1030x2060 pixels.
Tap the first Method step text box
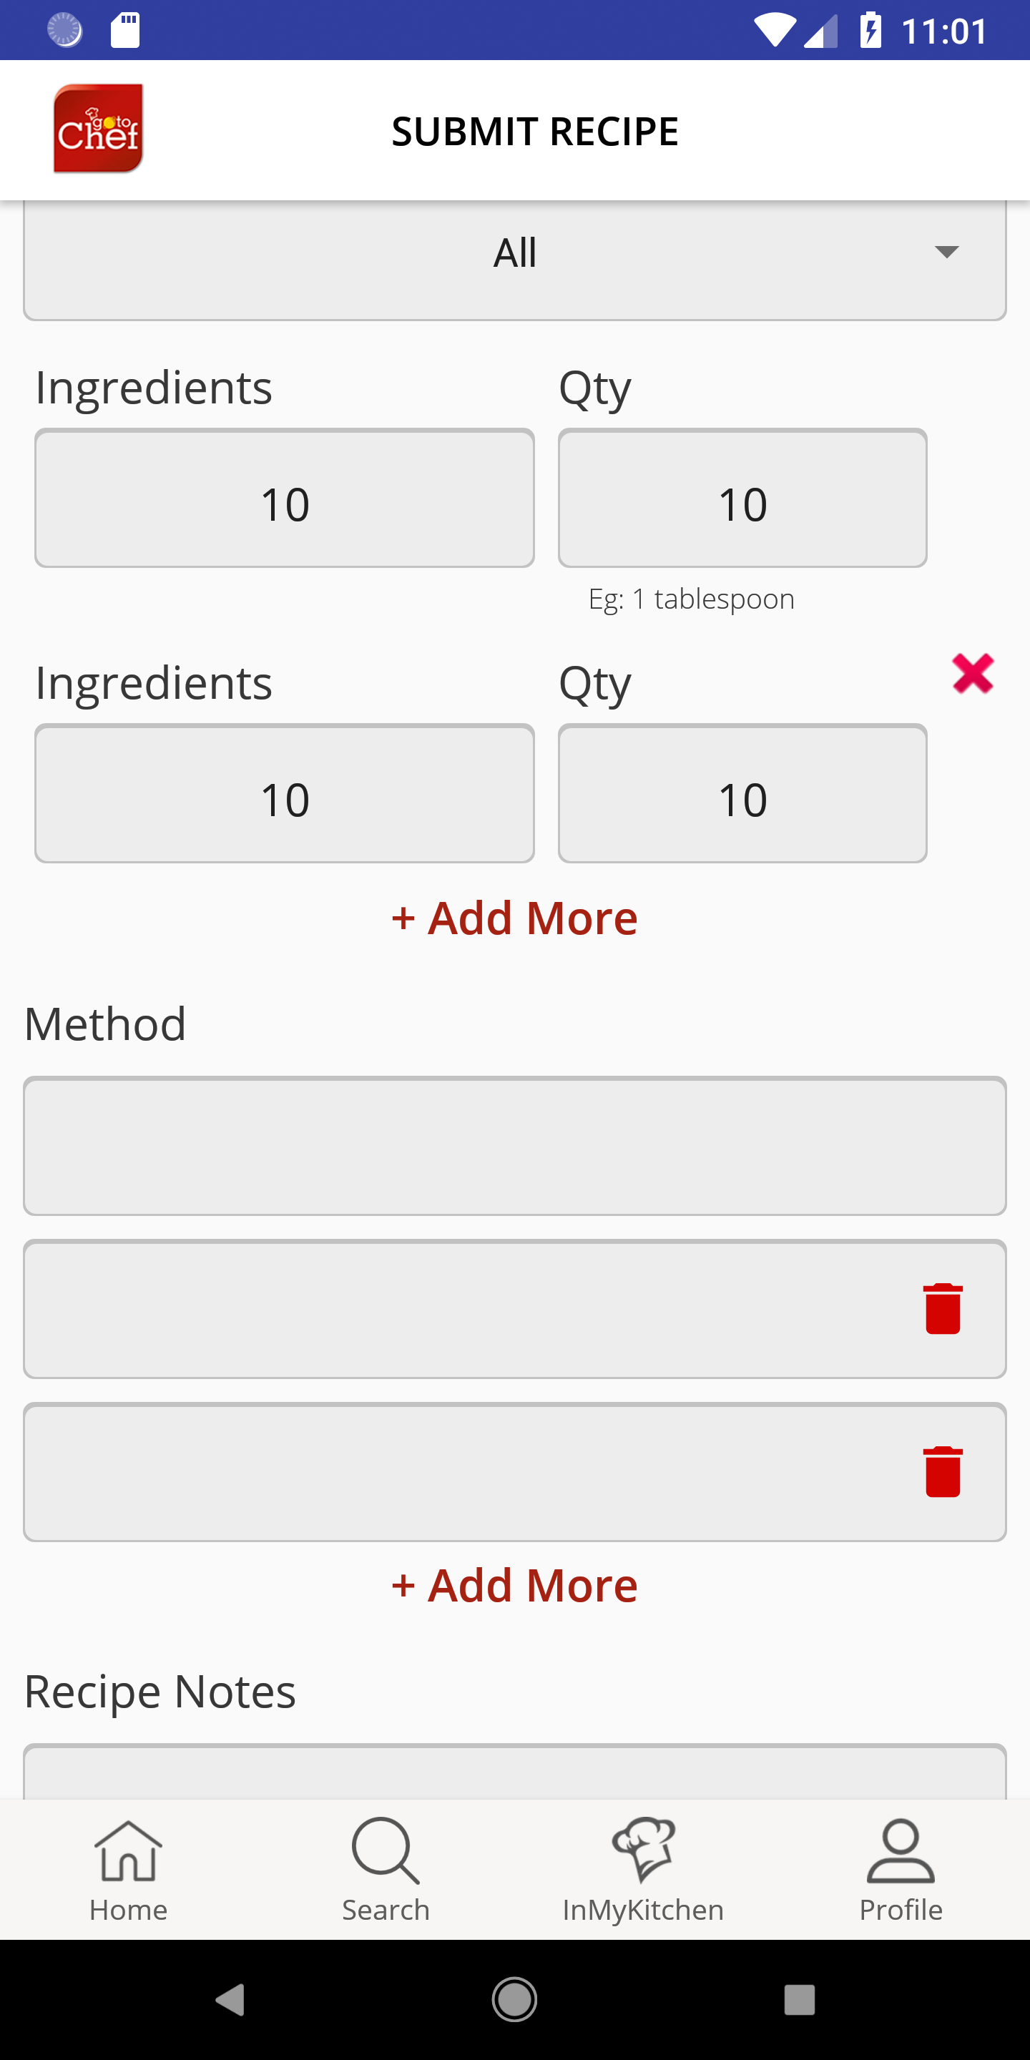pos(514,1145)
